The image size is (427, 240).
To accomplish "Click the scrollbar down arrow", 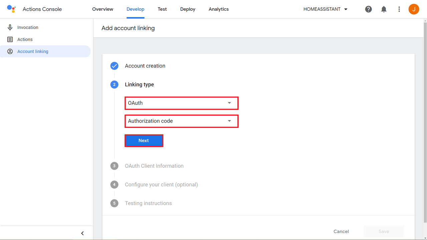I will pos(425,238).
